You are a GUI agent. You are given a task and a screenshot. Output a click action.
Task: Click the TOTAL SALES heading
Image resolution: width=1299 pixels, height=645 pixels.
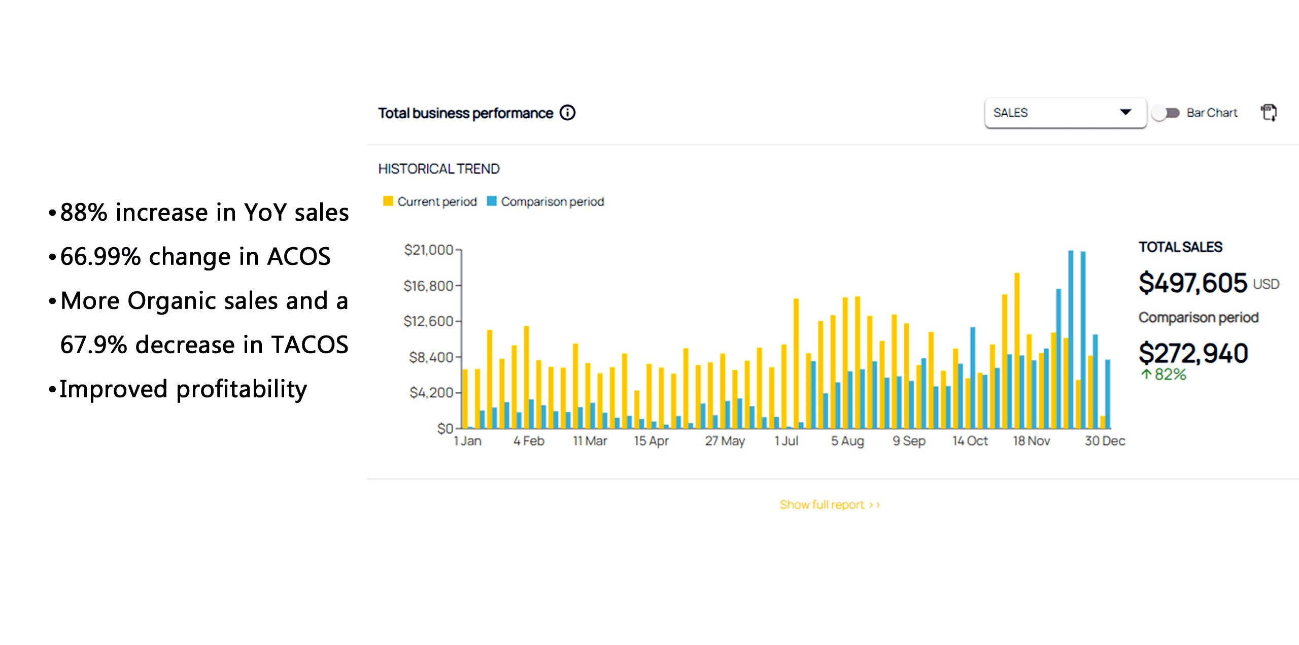pos(1180,247)
